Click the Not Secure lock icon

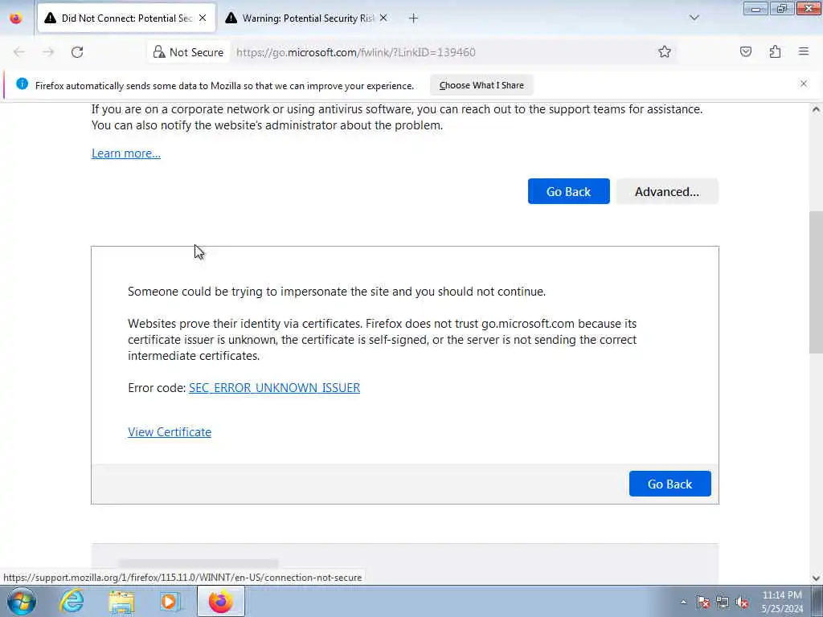point(159,52)
